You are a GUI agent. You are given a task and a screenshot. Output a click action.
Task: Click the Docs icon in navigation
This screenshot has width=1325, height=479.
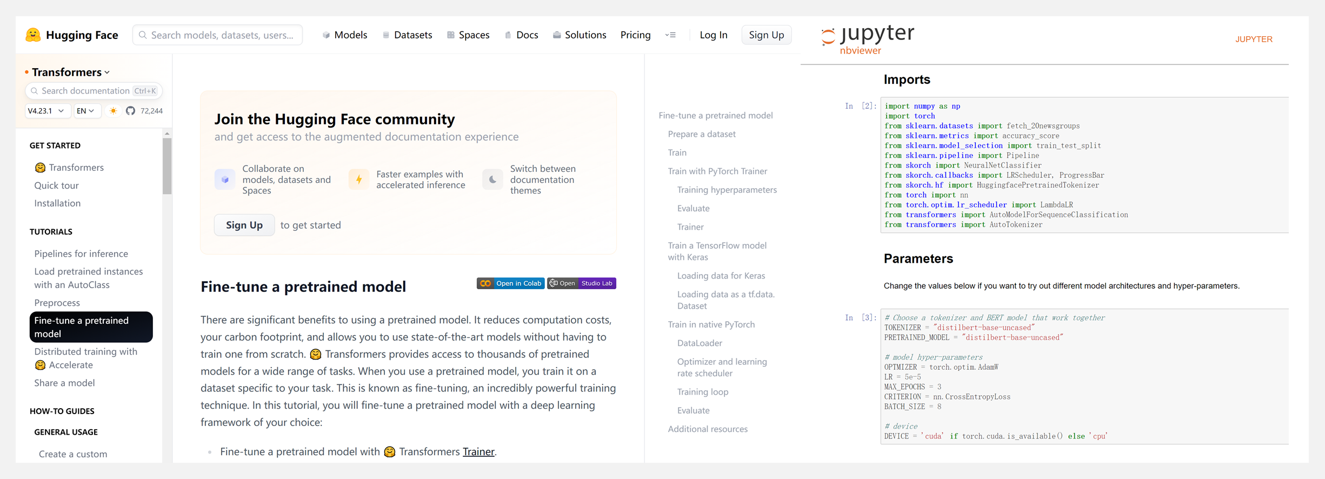[x=508, y=35]
